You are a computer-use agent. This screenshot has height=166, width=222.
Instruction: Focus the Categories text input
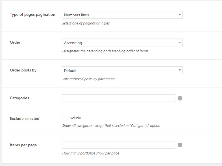[x=119, y=98]
